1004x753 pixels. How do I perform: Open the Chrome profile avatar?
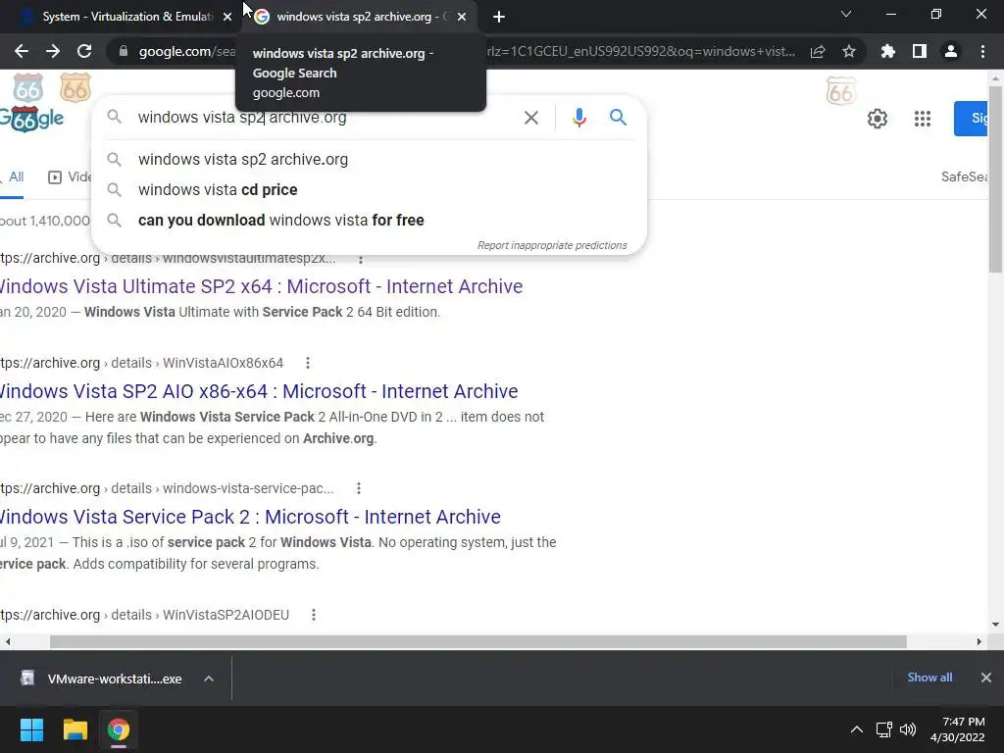[951, 51]
